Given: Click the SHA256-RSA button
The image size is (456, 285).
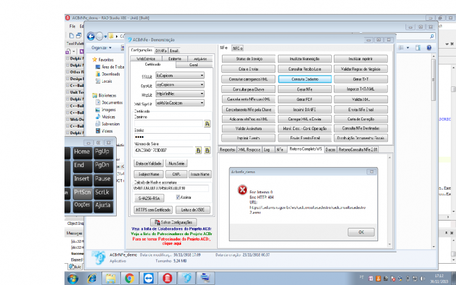Looking at the screenshot, I should click(x=149, y=198).
